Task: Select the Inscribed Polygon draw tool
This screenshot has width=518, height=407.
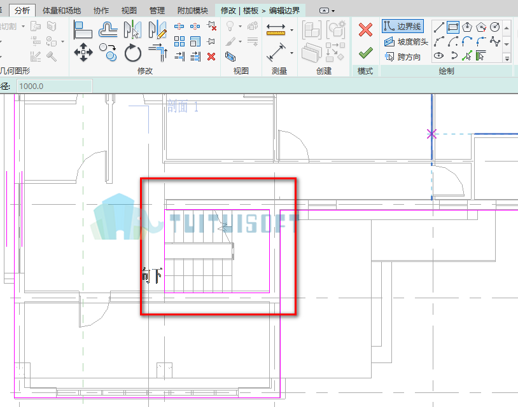Action: click(x=467, y=27)
